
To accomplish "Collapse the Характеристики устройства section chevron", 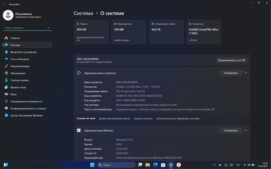I will pos(246,73).
